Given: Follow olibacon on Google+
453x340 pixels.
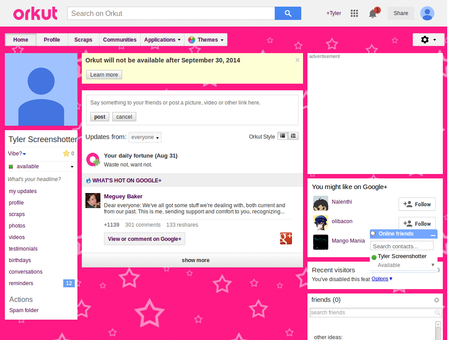Looking at the screenshot, I should [417, 223].
